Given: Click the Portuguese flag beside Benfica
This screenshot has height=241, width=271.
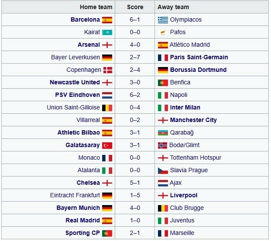Looking at the screenshot, I should 163,83.
